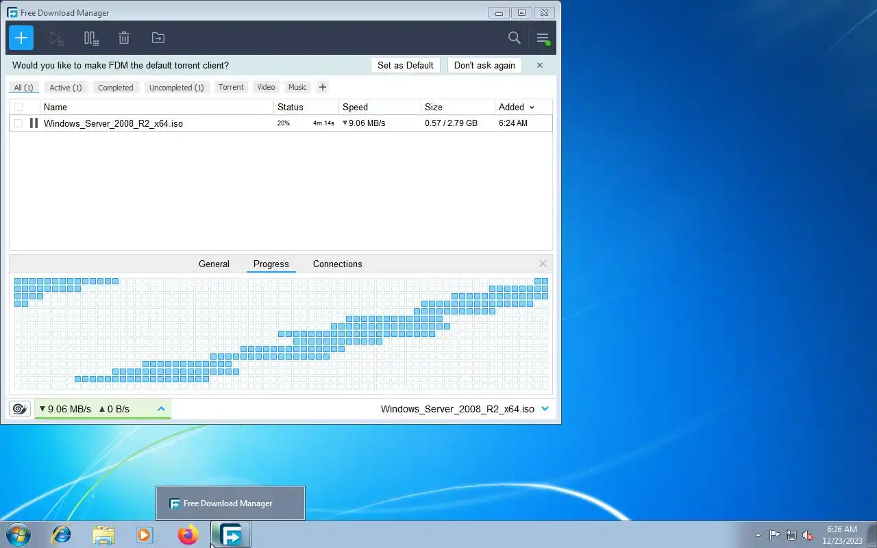This screenshot has width=877, height=548.
Task: Expand the speed chart arrow
Action: click(161, 409)
